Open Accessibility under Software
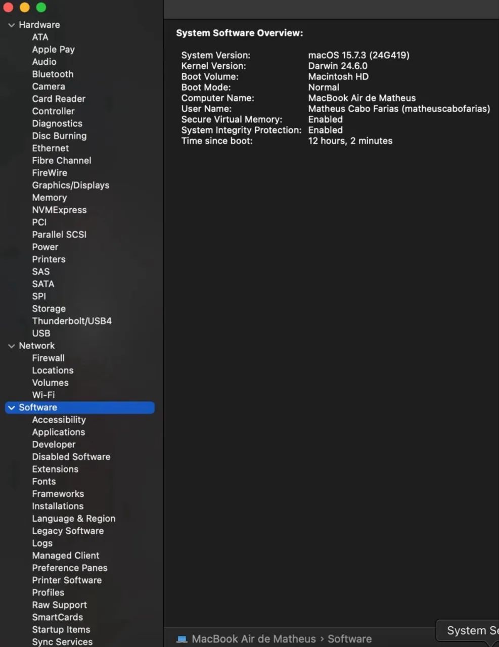This screenshot has height=647, width=499. pyautogui.click(x=59, y=420)
